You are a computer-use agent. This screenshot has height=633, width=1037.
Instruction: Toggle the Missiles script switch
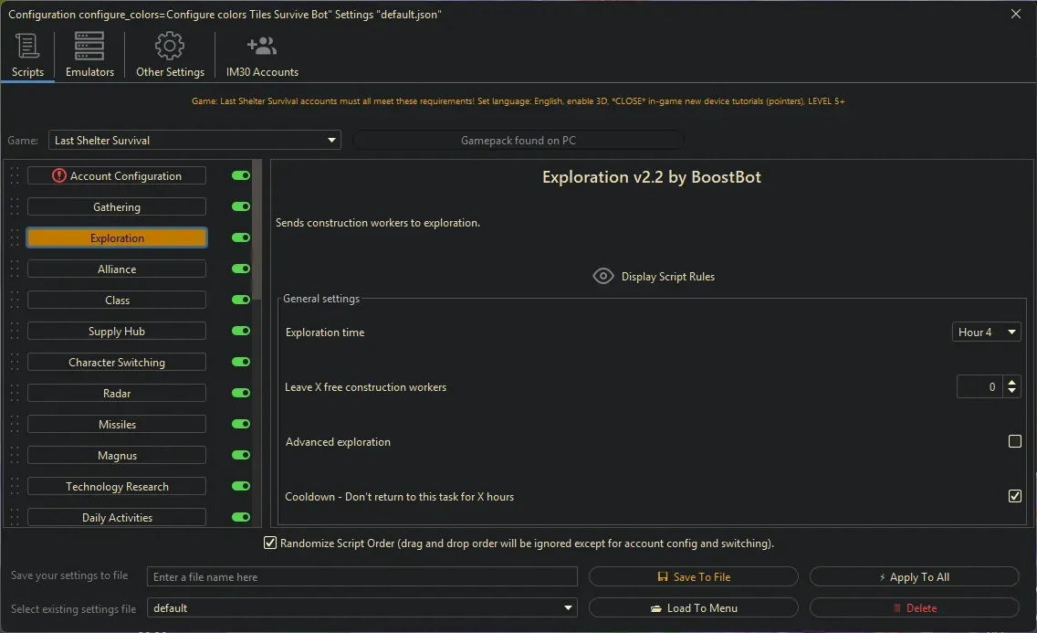pos(241,424)
